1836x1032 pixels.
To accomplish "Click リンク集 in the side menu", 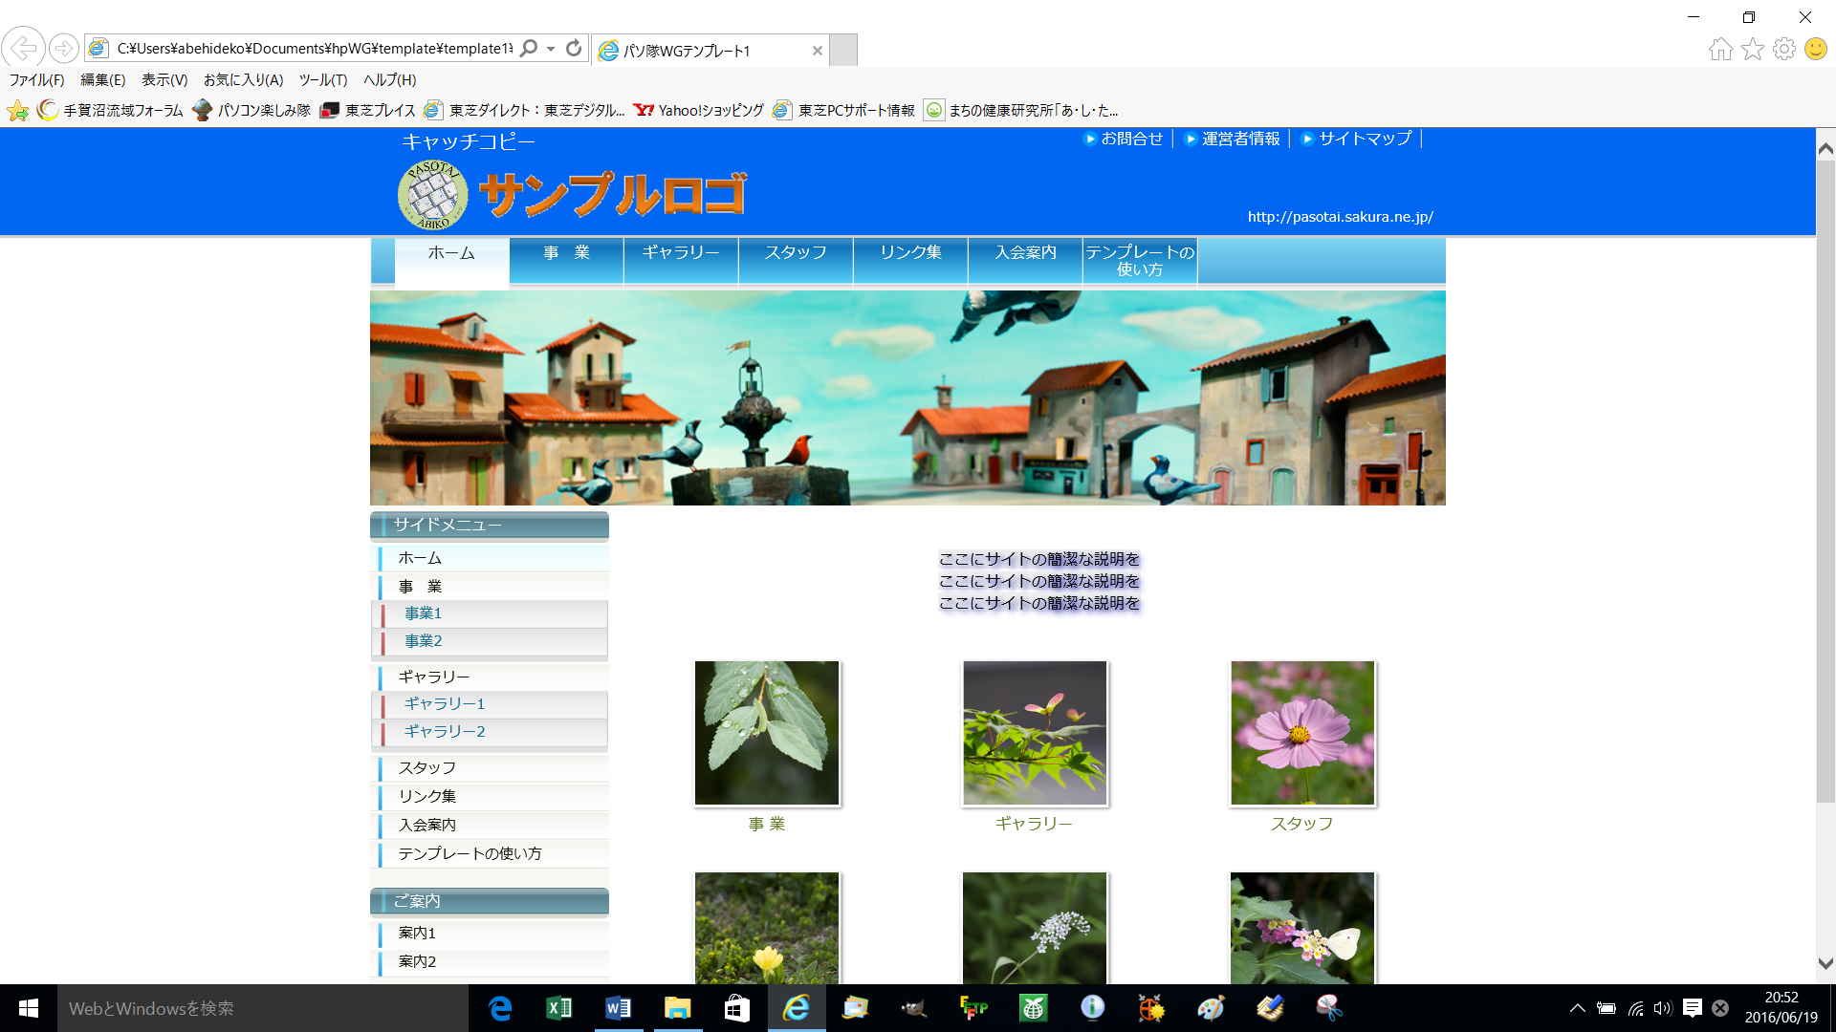I will pyautogui.click(x=490, y=797).
